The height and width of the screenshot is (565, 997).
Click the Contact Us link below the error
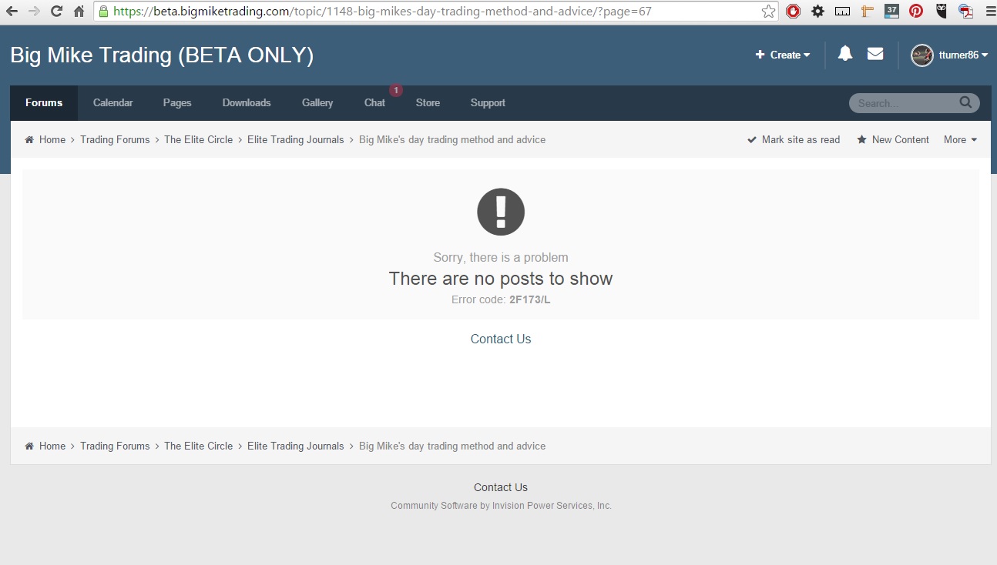(x=501, y=339)
